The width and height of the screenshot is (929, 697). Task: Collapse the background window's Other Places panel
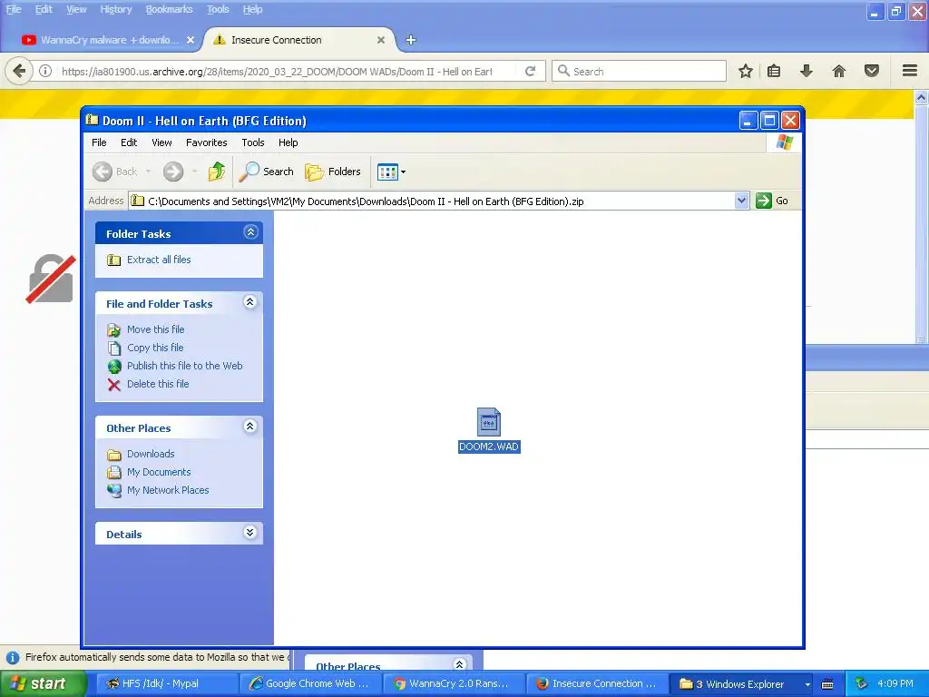pos(459,664)
